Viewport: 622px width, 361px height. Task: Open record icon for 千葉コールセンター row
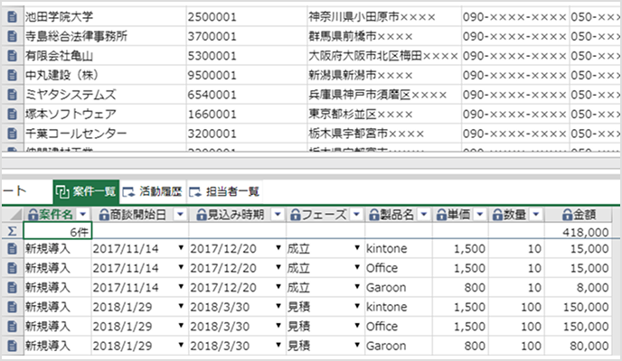click(13, 134)
